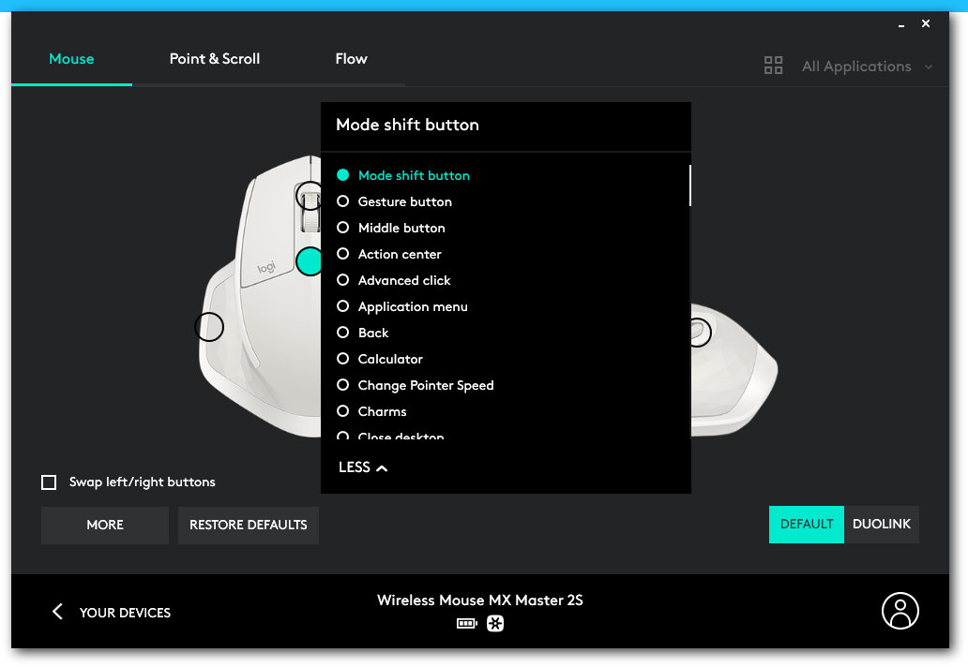Image resolution: width=968 pixels, height=667 pixels.
Task: Choose the Action center option
Action: click(389, 254)
